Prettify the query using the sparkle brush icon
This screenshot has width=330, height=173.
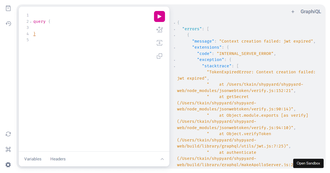pos(159,30)
